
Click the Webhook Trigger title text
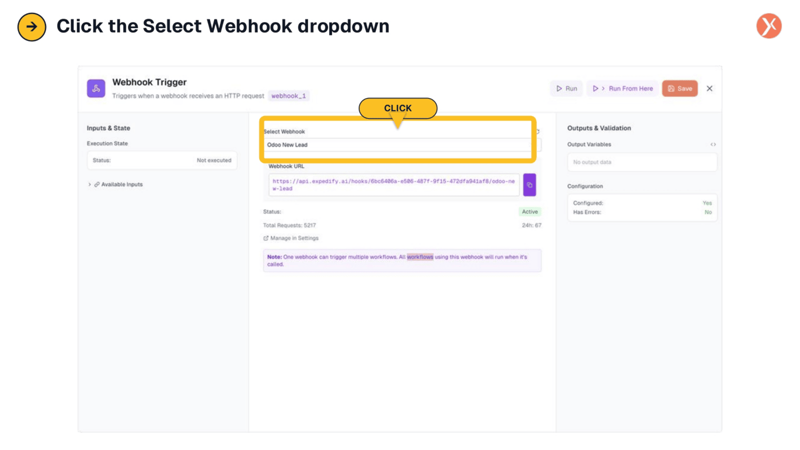click(x=149, y=82)
